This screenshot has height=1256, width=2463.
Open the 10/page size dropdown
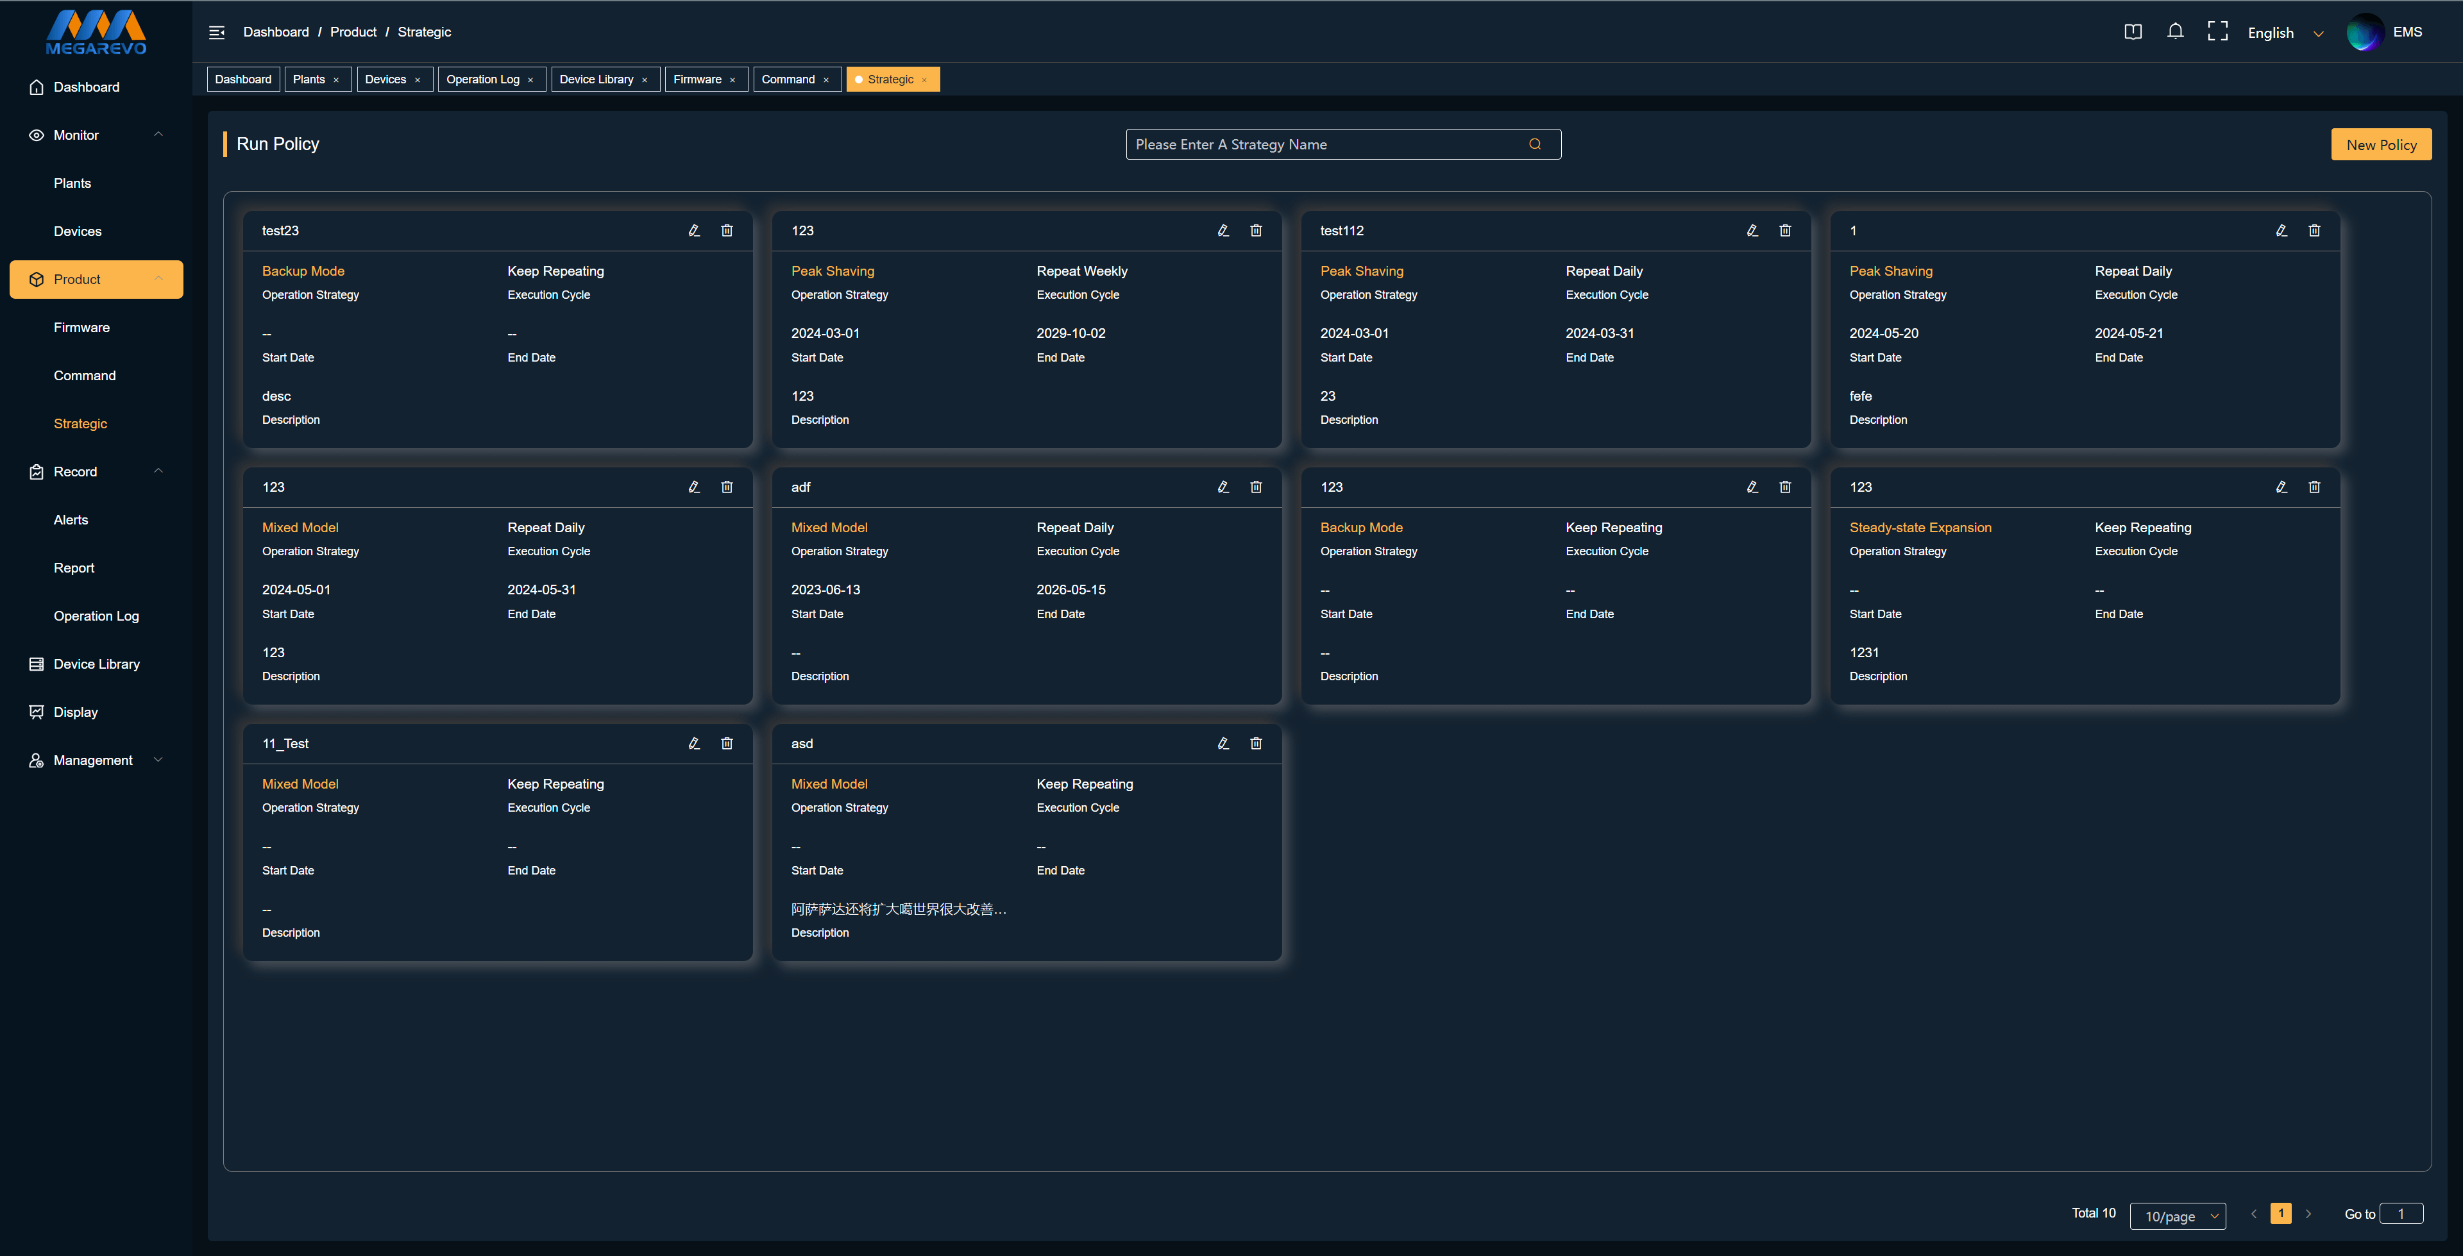pyautogui.click(x=2178, y=1216)
